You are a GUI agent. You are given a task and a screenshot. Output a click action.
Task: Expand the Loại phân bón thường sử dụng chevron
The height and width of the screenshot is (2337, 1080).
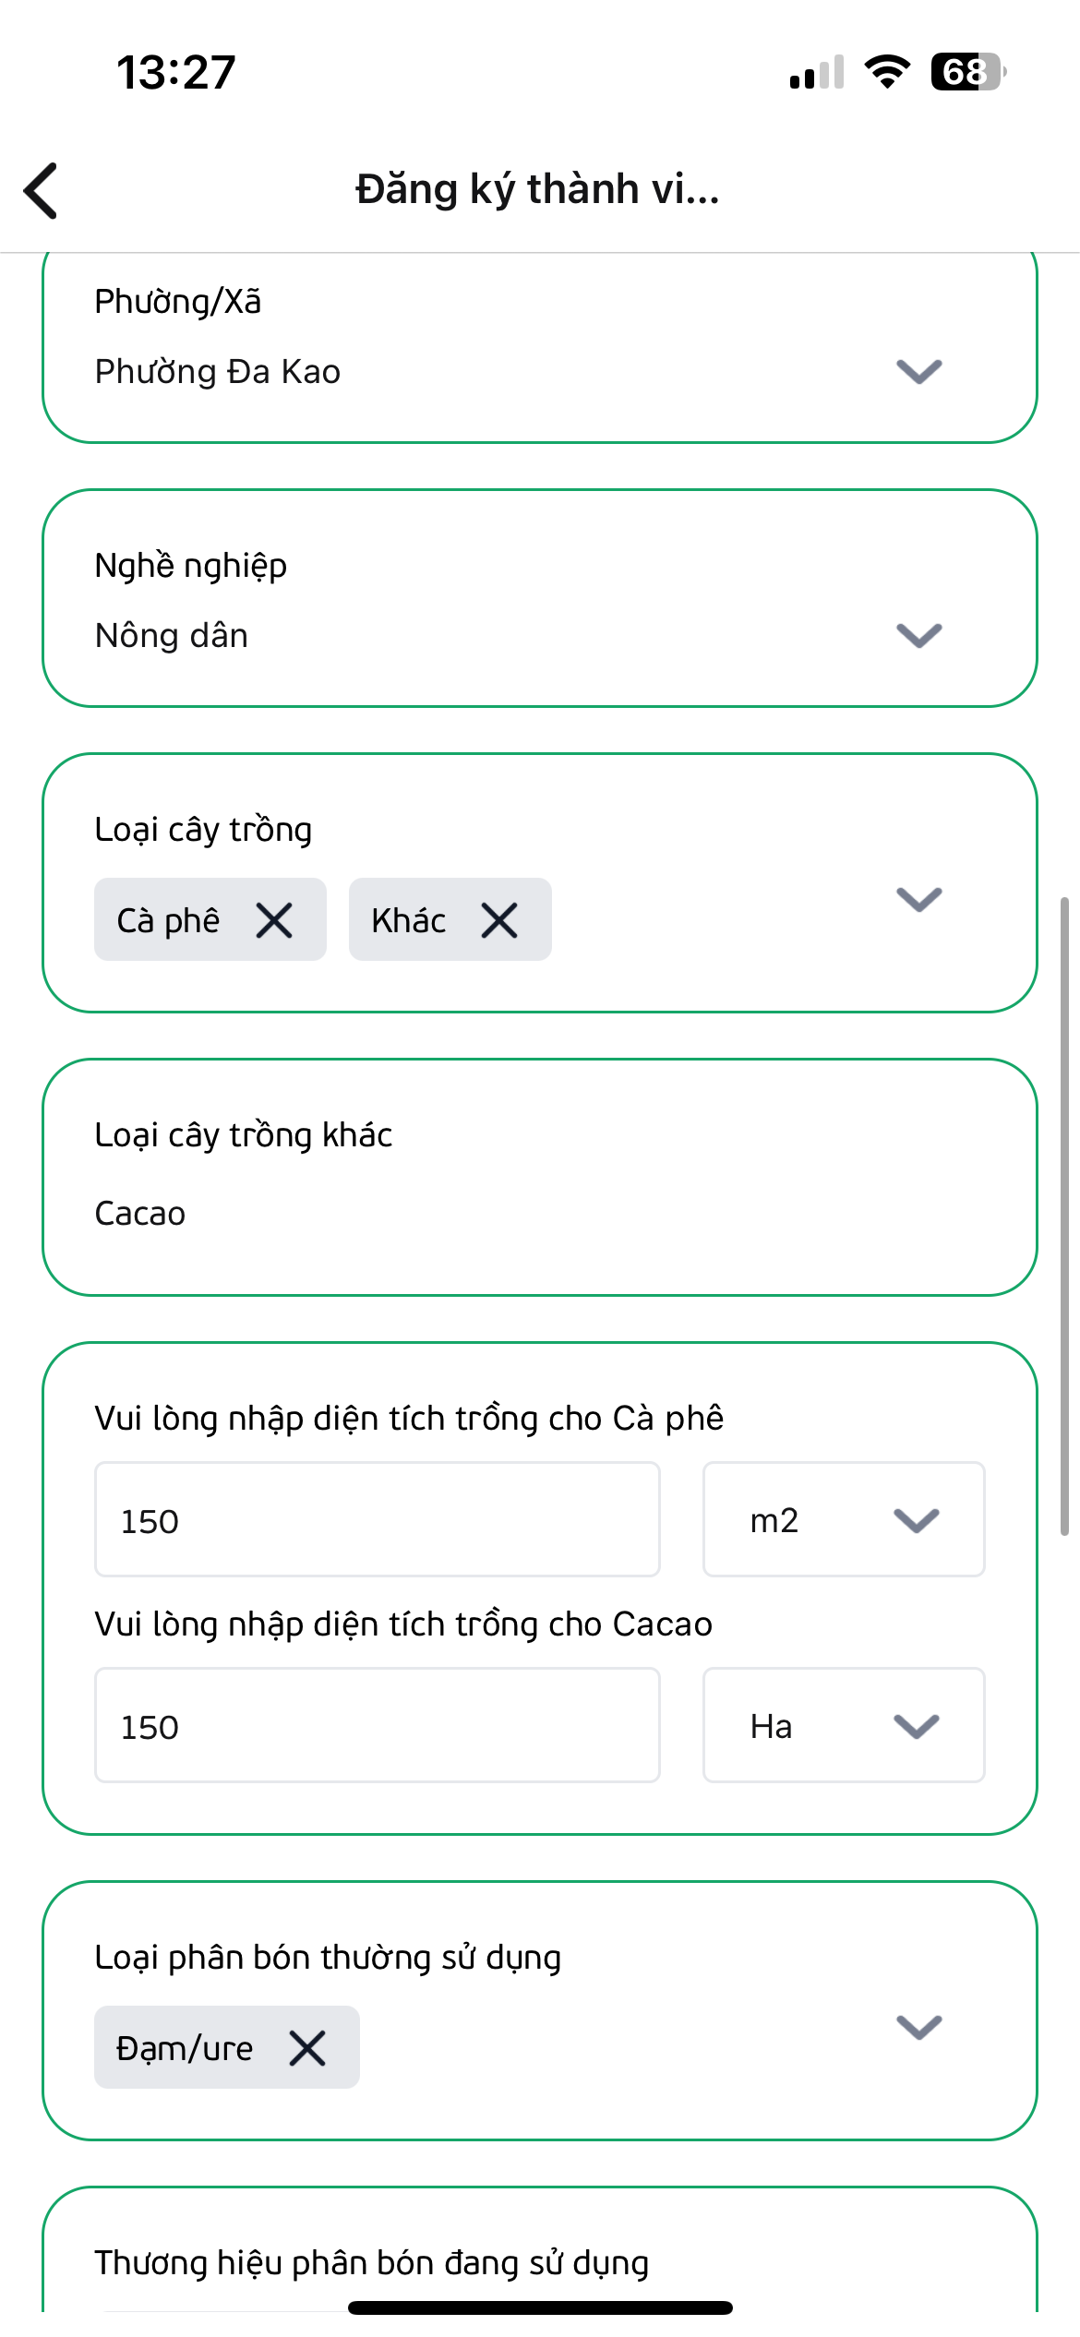919,2027
